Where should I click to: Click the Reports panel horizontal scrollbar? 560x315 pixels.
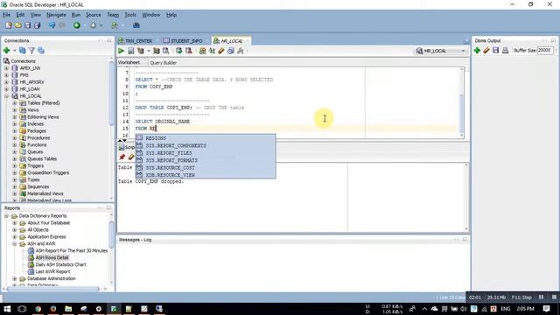pyautogui.click(x=53, y=289)
